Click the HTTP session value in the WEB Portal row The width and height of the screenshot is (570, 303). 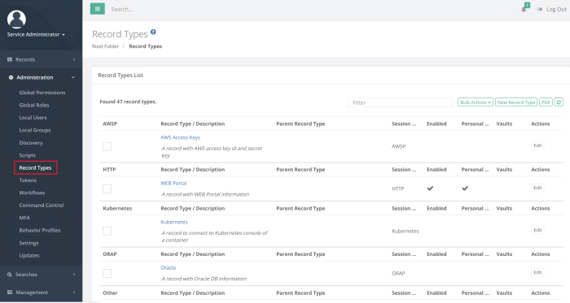[398, 188]
